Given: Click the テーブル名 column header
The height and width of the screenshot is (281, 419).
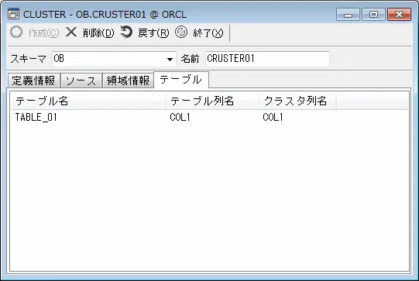Looking at the screenshot, I should click(88, 101).
